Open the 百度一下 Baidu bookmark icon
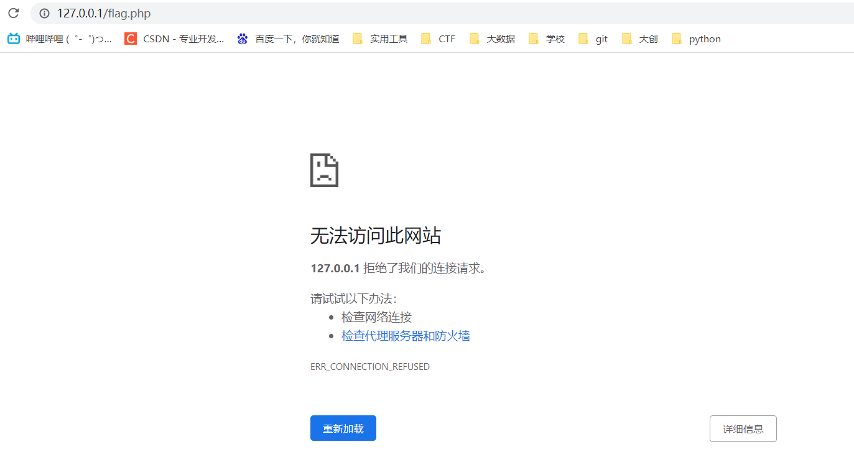The width and height of the screenshot is (854, 452). pos(242,38)
